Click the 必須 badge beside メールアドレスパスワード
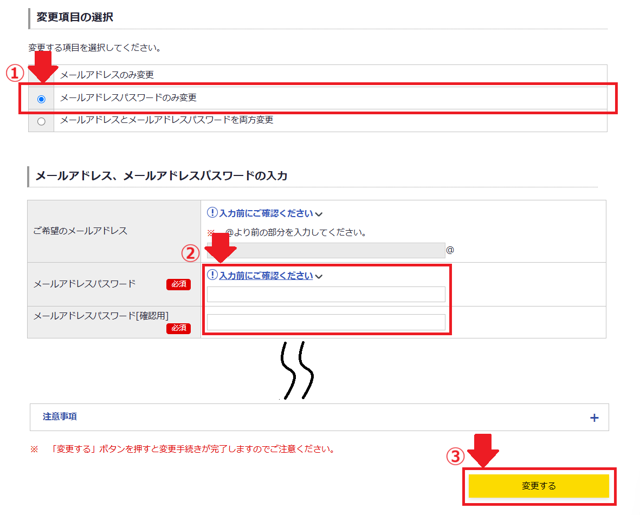 (x=178, y=284)
